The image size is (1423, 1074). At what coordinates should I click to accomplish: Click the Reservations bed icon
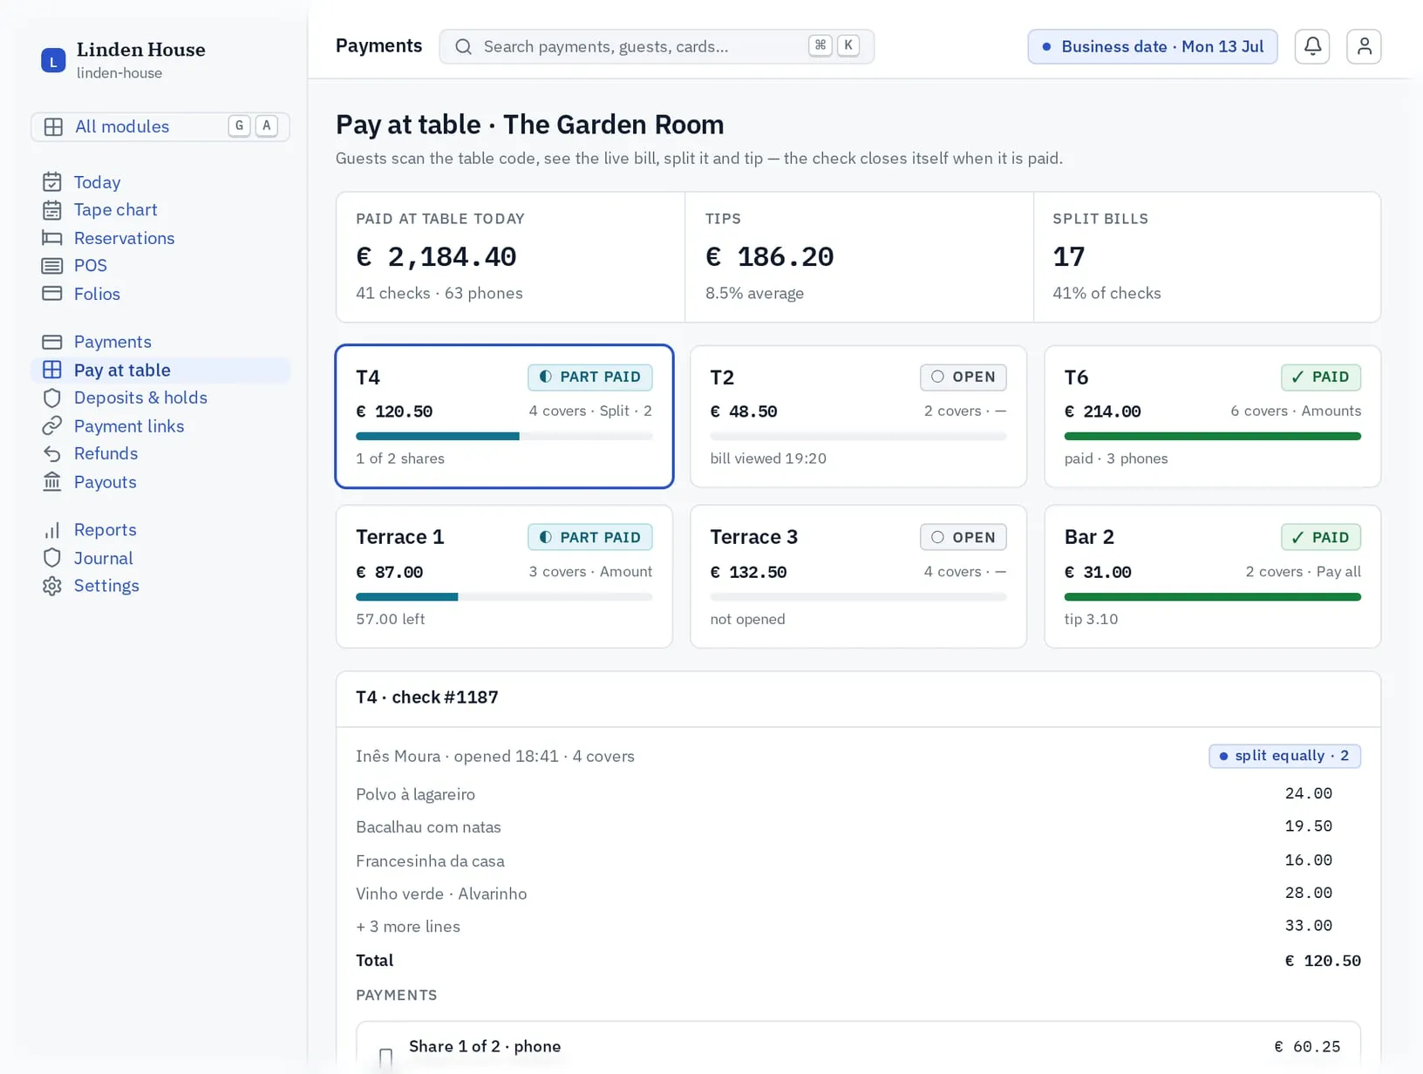(52, 238)
